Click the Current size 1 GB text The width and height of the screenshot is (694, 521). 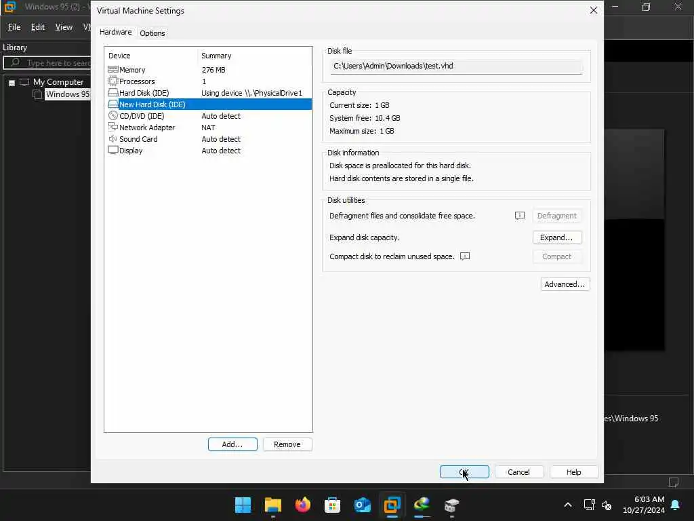pyautogui.click(x=359, y=105)
